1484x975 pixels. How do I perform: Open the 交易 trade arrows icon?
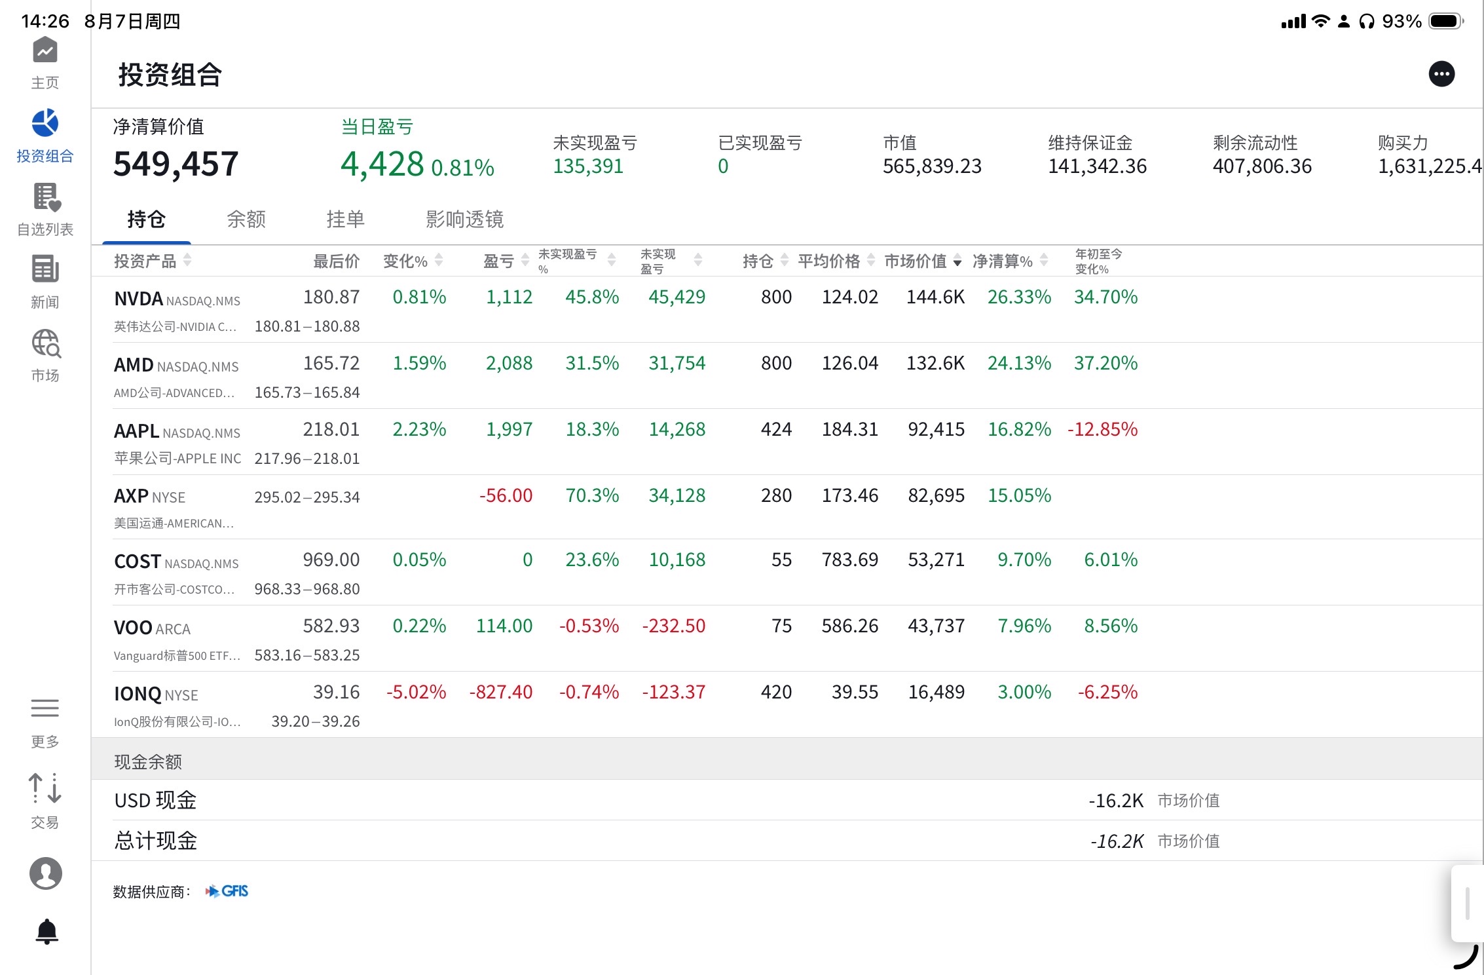pos(45,788)
